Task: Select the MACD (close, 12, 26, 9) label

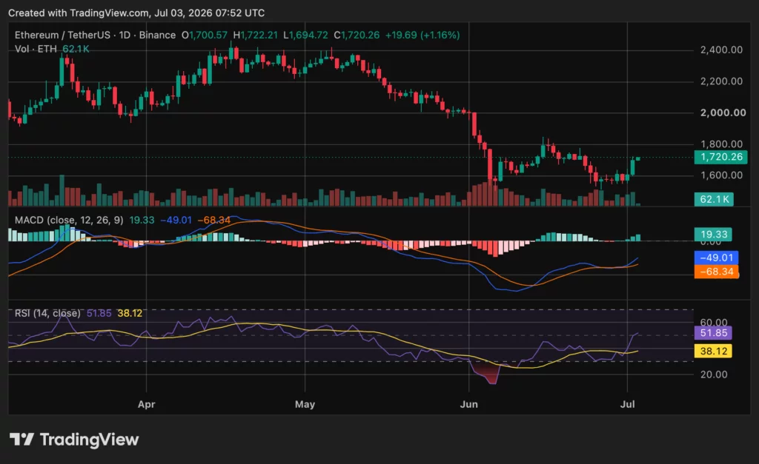Action: (69, 220)
